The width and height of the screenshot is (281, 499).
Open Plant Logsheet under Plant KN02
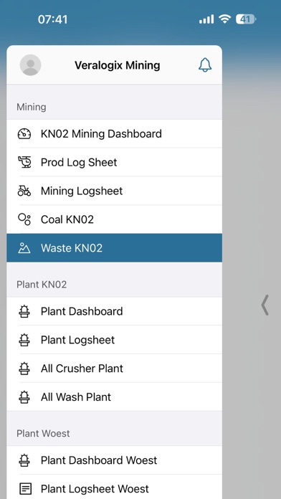click(x=114, y=340)
